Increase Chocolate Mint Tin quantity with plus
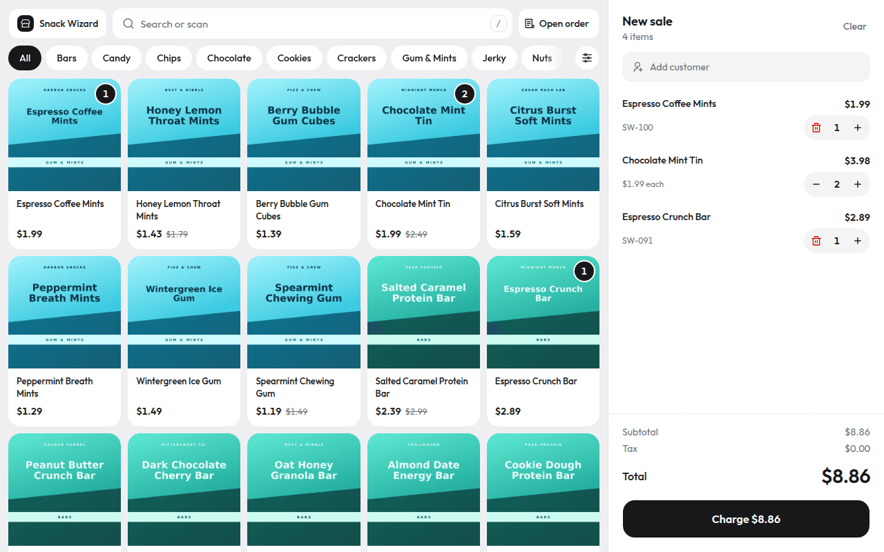Viewport: 884px width, 552px height. click(x=858, y=184)
